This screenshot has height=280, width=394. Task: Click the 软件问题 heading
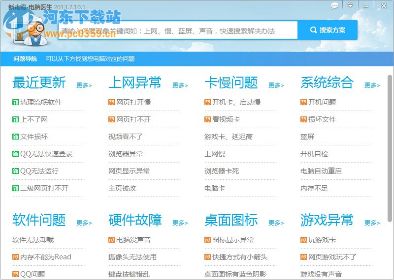pyautogui.click(x=39, y=220)
